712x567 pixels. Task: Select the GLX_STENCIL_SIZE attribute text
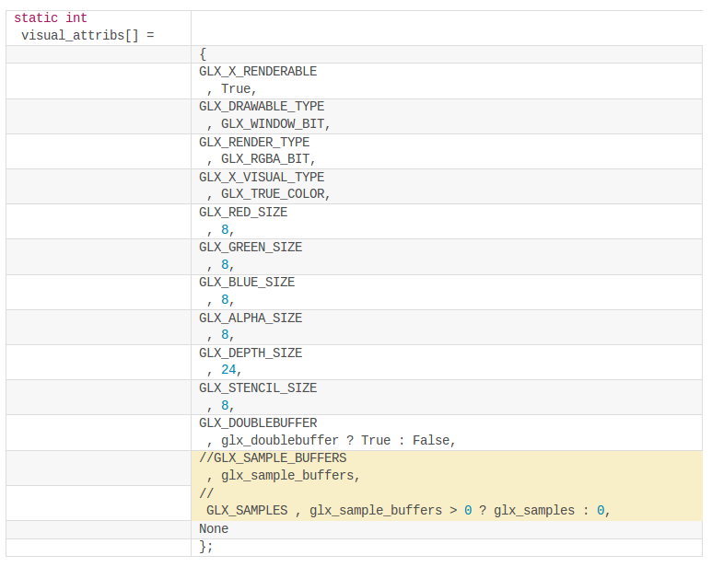pos(258,388)
